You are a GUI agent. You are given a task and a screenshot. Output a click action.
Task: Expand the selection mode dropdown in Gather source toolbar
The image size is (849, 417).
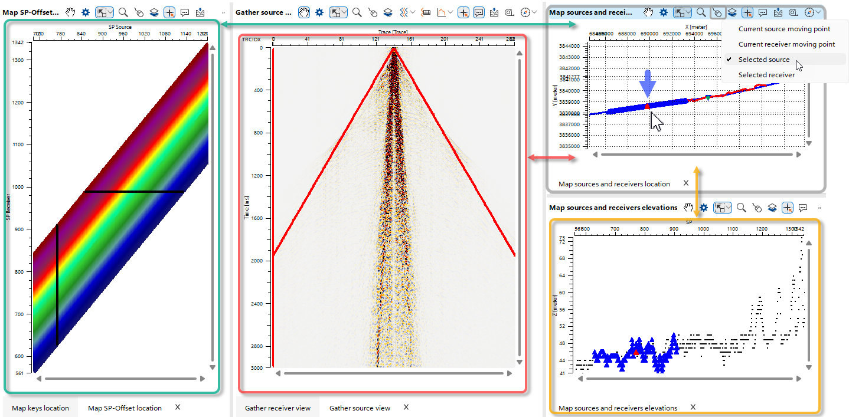[344, 12]
